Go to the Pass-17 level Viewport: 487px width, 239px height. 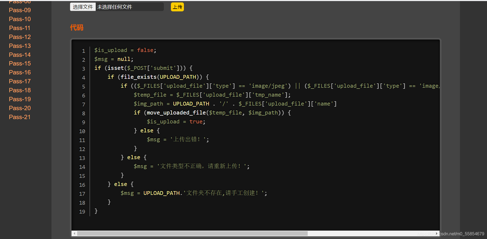tap(20, 81)
